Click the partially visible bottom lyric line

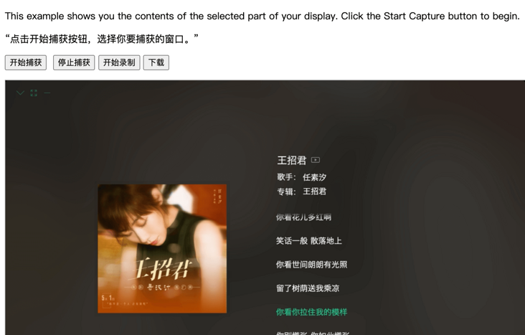pyautogui.click(x=313, y=333)
